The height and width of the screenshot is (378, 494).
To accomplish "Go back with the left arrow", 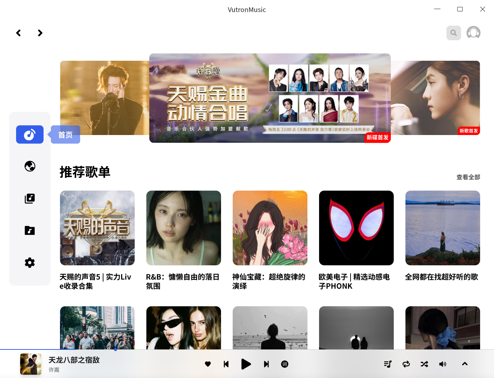I will click(x=19, y=33).
